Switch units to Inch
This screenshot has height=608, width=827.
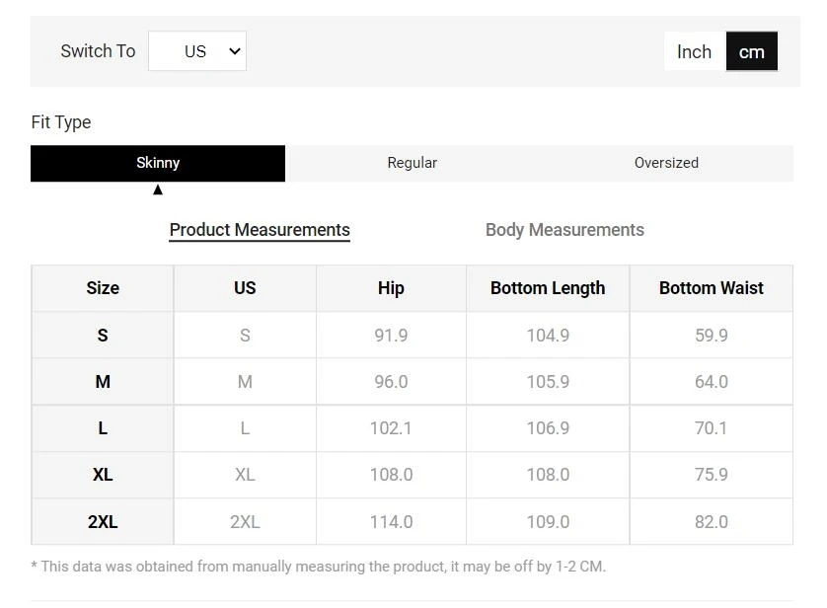click(x=695, y=51)
